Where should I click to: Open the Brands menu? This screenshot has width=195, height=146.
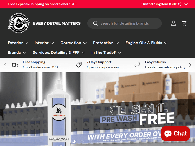tap(17, 53)
